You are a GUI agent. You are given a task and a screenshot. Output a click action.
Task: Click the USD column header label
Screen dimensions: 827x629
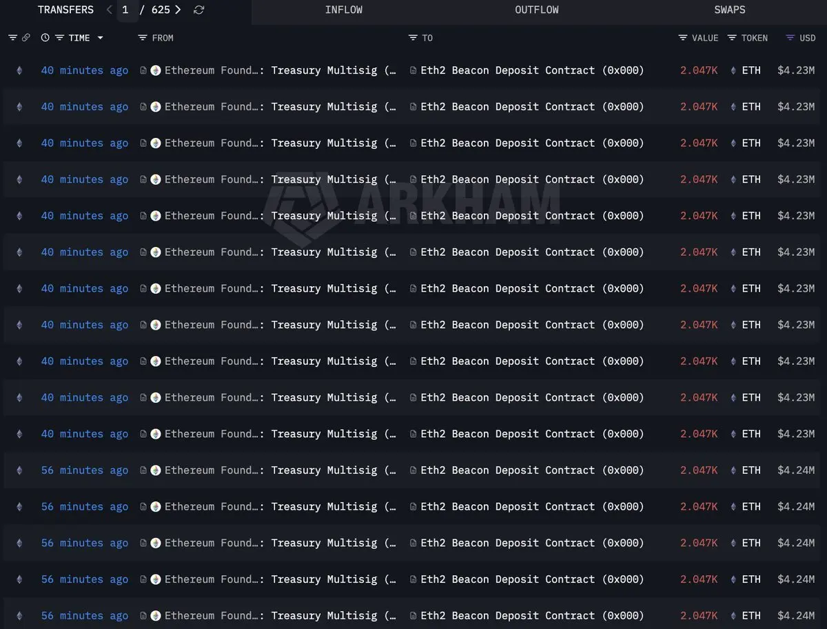click(807, 38)
